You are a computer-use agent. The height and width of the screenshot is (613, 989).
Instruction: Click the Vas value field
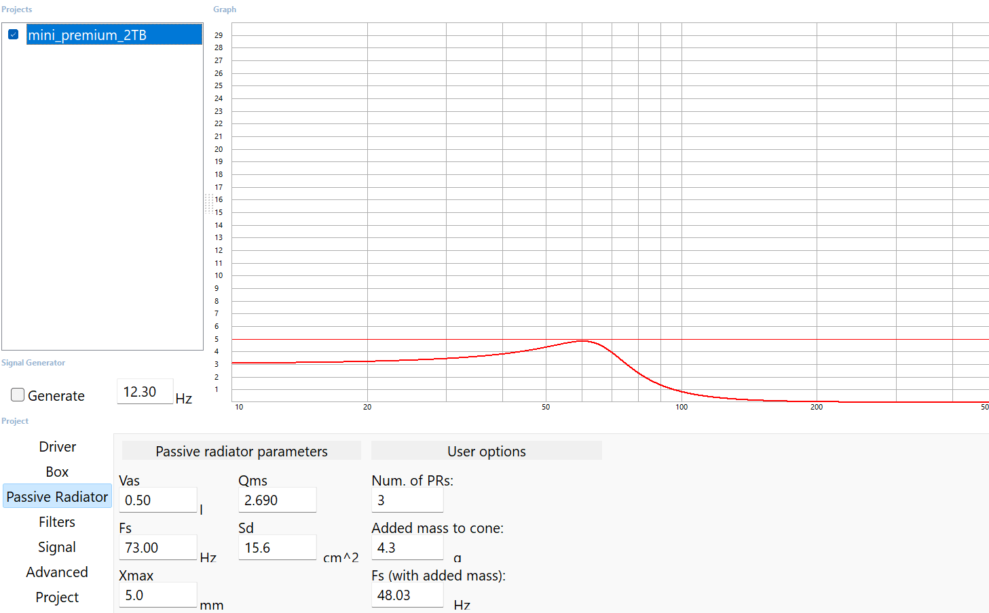157,500
